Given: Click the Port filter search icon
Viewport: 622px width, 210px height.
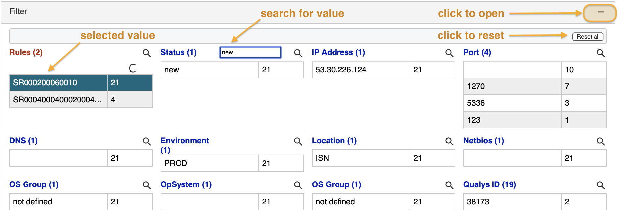Looking at the screenshot, I should pos(601,53).
